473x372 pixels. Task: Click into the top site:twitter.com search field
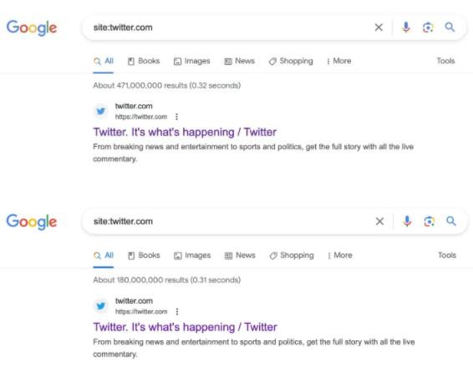pos(229,28)
